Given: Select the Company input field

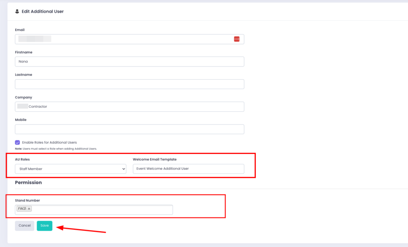Looking at the screenshot, I should [129, 107].
